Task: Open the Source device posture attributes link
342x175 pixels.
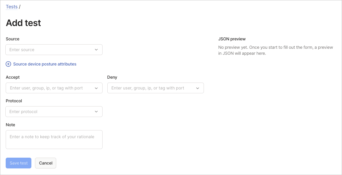Action: (x=44, y=64)
